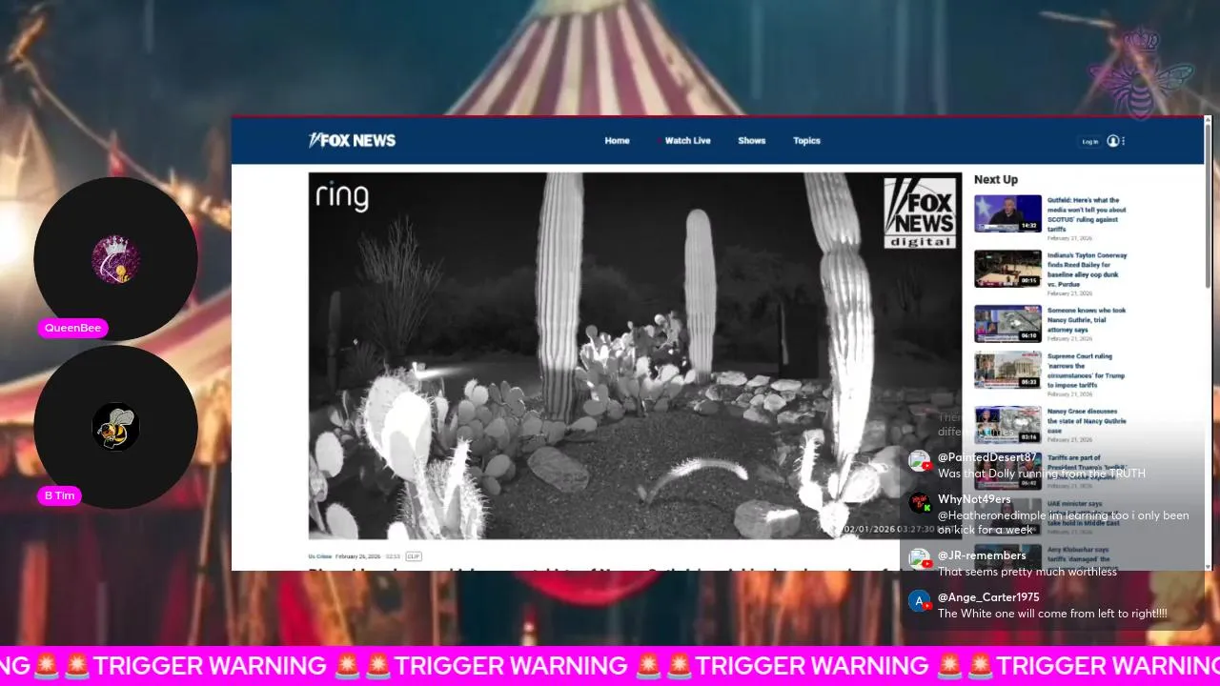Image resolution: width=1220 pixels, height=686 pixels.
Task: Click B Tim's bee avatar
Action: tap(115, 427)
